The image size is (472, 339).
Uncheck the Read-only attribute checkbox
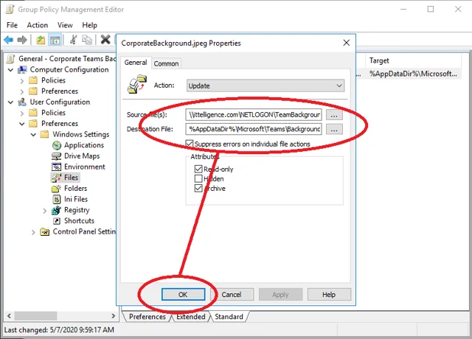(198, 169)
